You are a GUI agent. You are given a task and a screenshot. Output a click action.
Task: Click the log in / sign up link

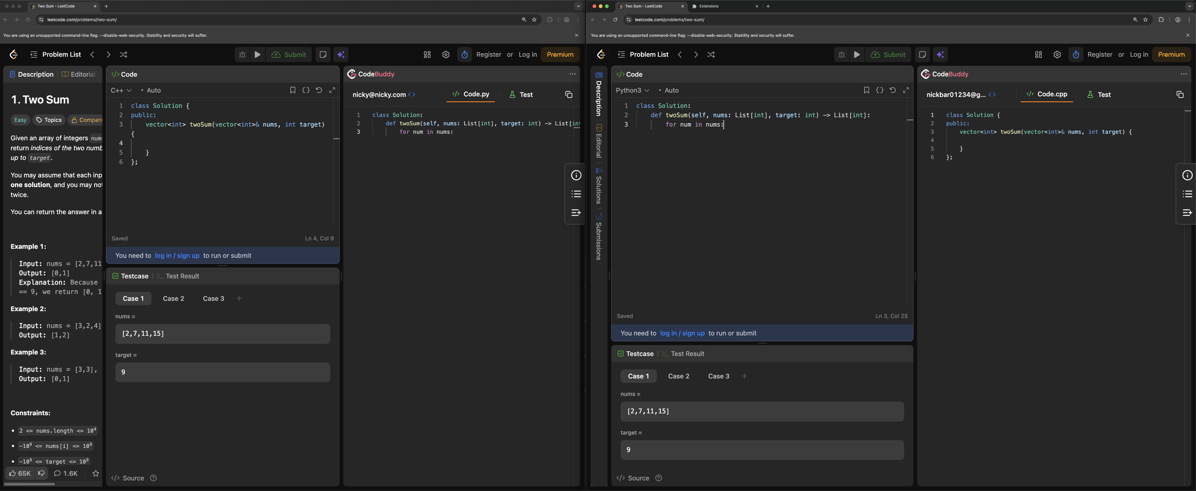click(177, 255)
